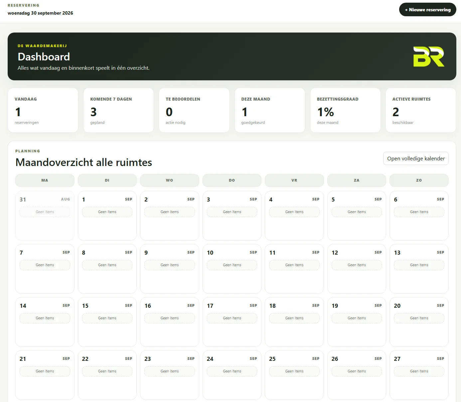Screen dimensions: 461x402
Task: Click "Geen items" under 10 SEP
Action: click(x=232, y=265)
